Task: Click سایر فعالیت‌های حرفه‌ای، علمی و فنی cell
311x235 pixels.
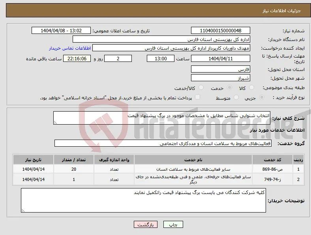Action: (193, 179)
